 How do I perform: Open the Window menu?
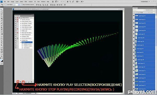(43, 2)
